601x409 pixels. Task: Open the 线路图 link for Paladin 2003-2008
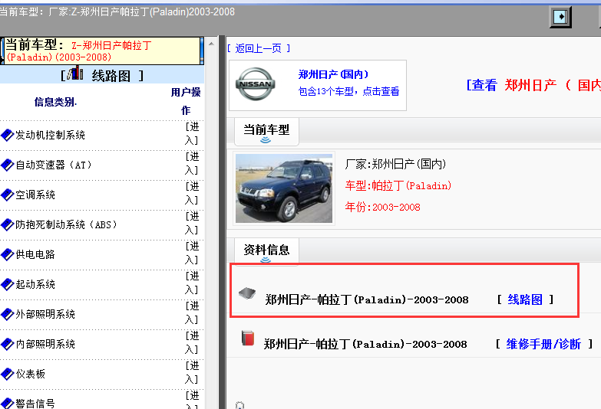[x=525, y=299]
